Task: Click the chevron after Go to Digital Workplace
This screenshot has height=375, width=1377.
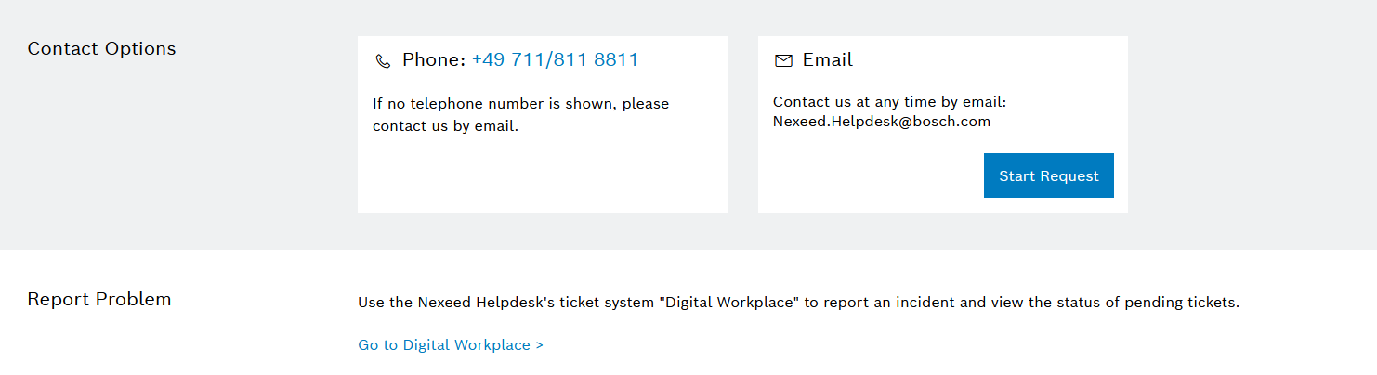Action: coord(539,345)
